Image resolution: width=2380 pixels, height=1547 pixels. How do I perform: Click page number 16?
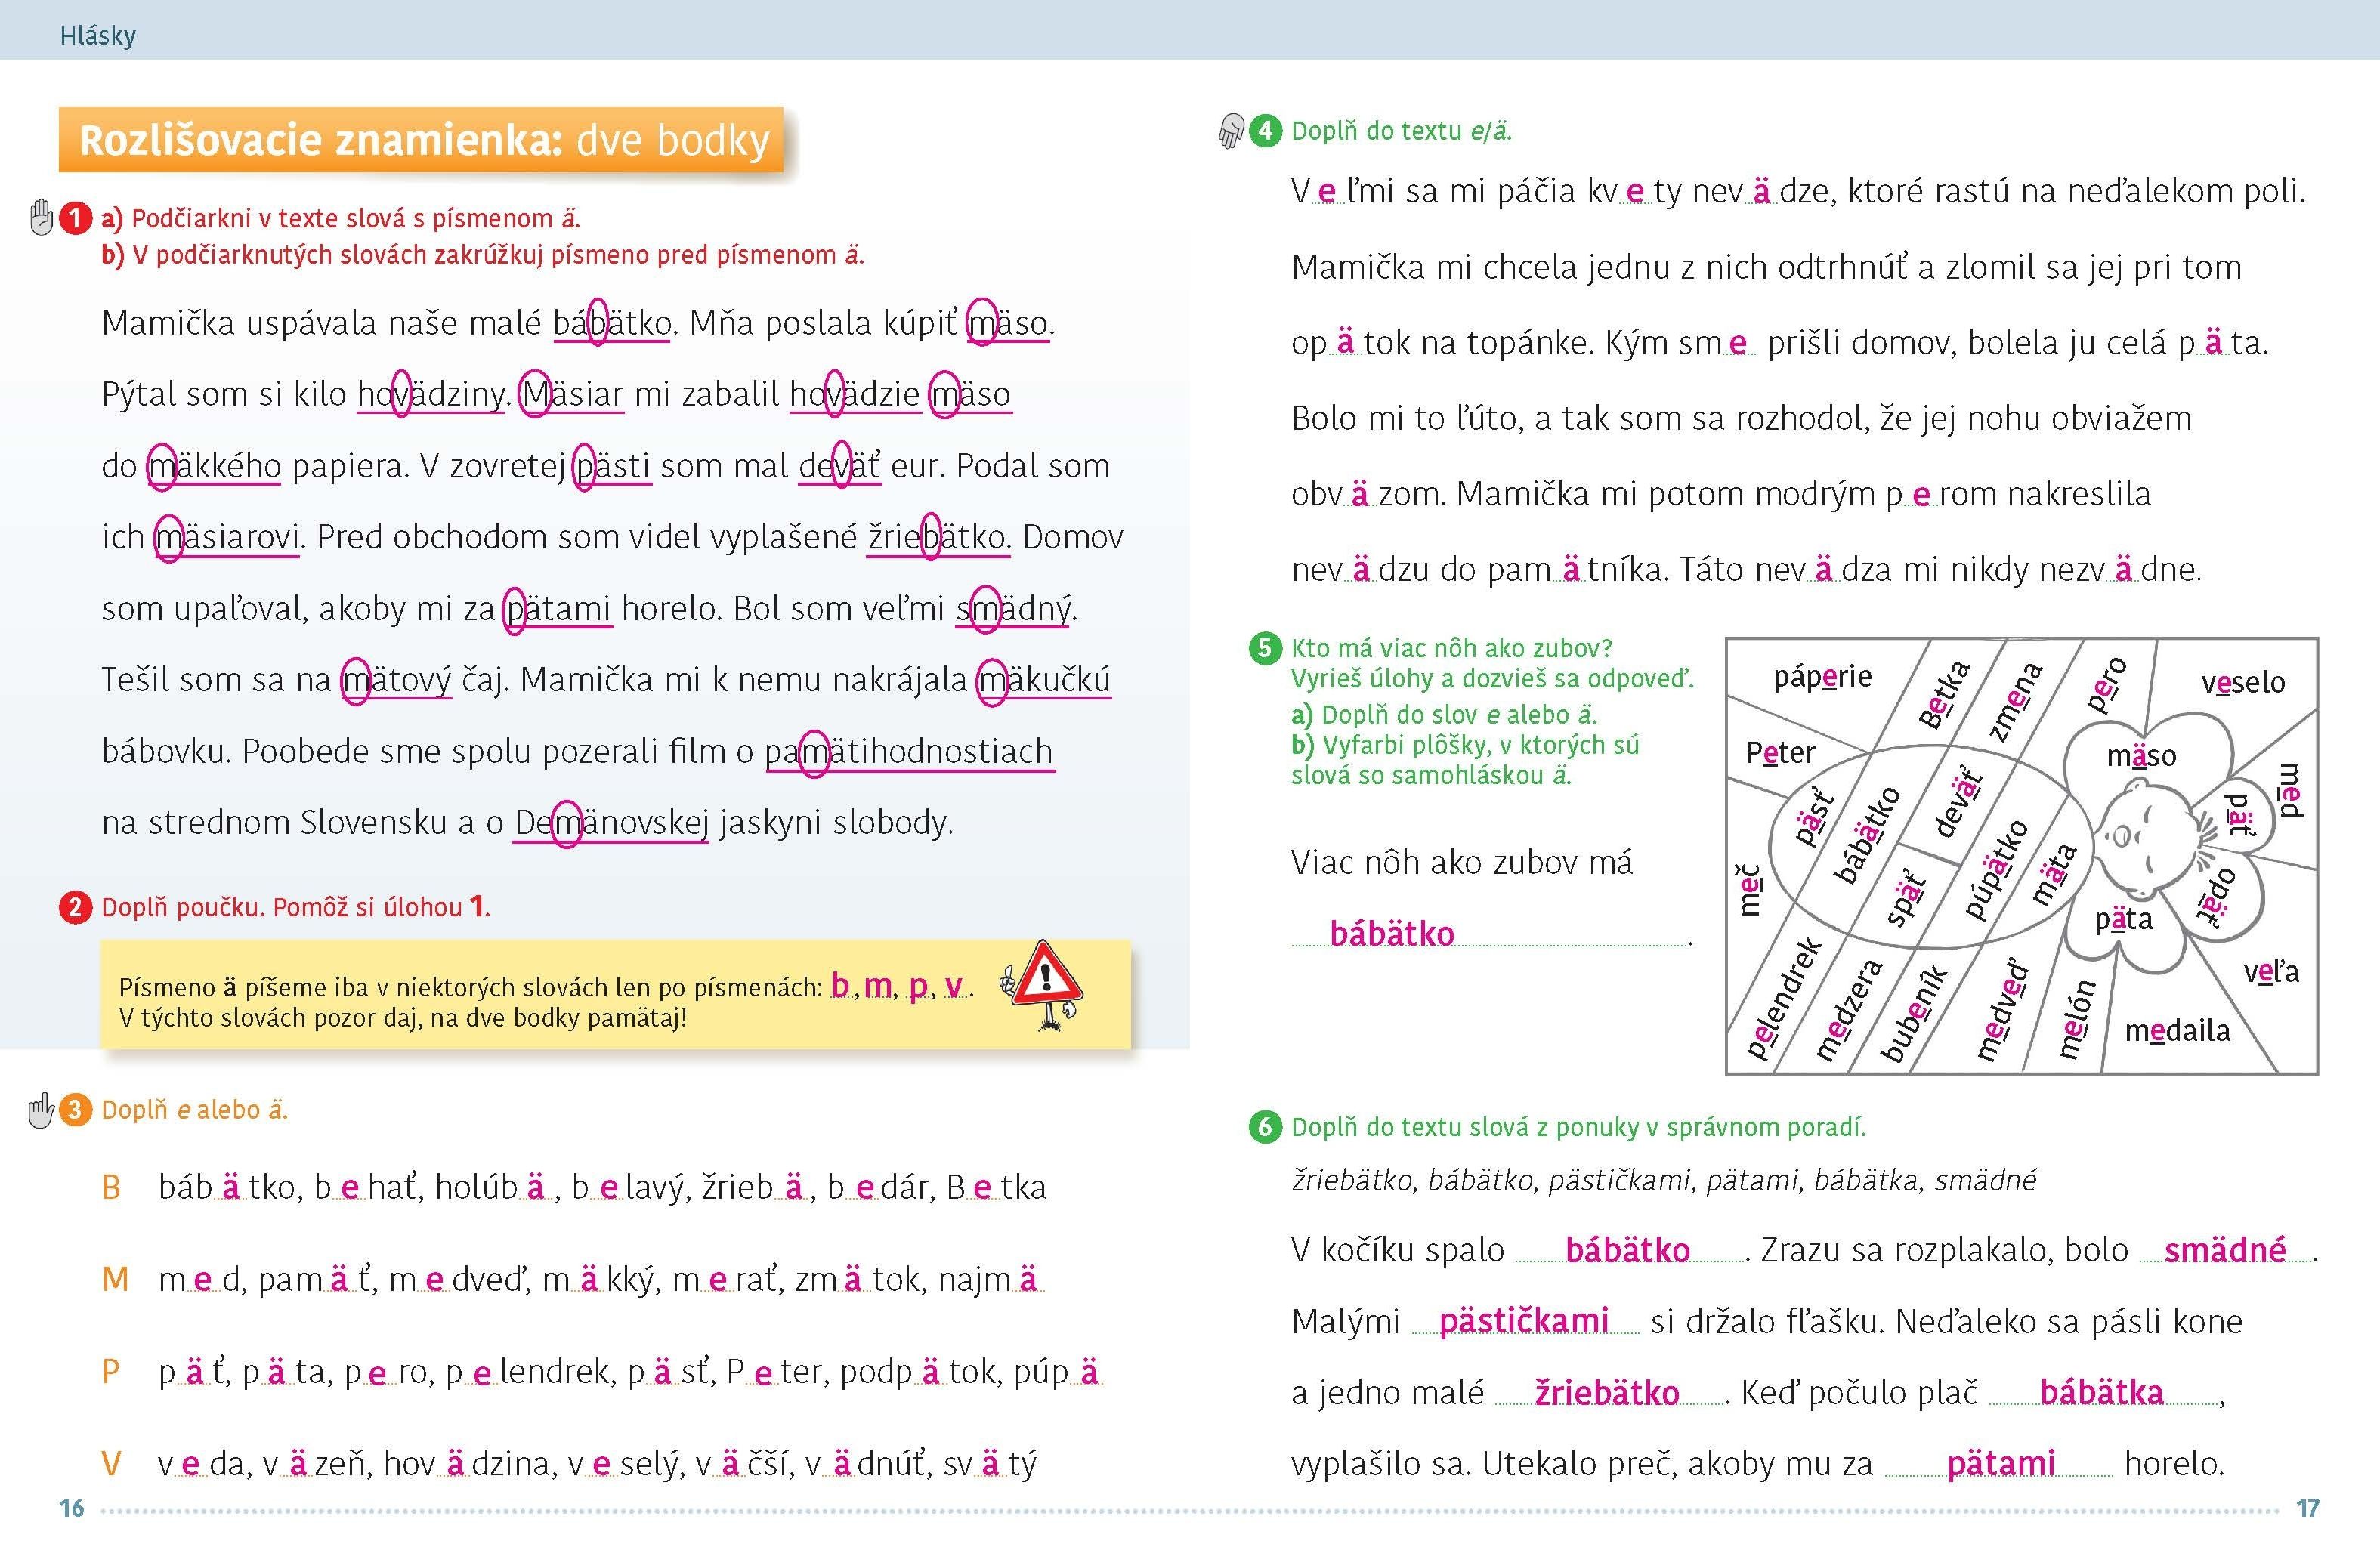click(72, 1508)
